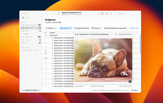Click the scan pause/stop icon in toolbar
The image size is (163, 103).
[59, 13]
